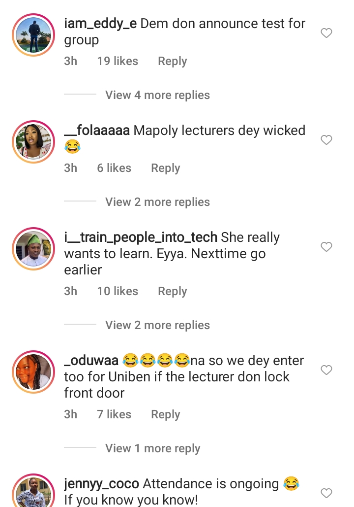View the 10 likes list

pos(118,291)
